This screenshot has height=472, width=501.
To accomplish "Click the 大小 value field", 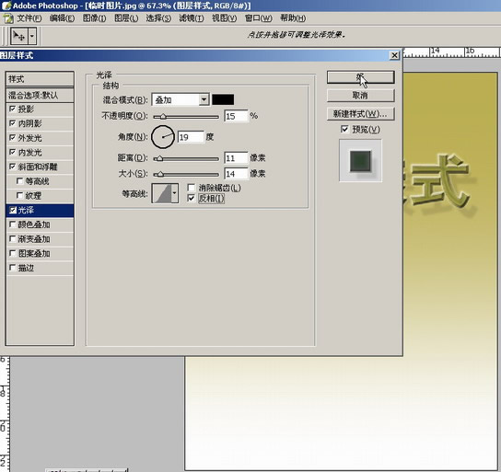I will pos(236,174).
